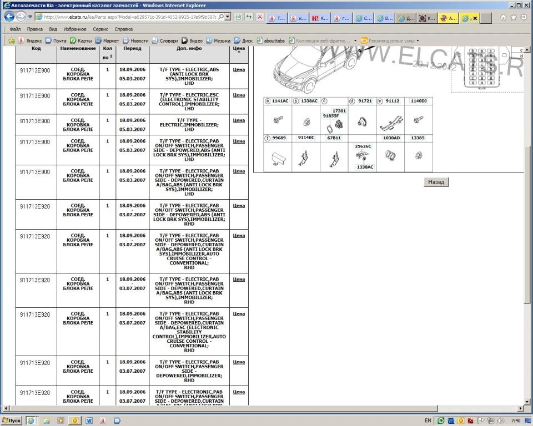Click the page vertical scrollbar down arrow
Viewport: 533px width, 426px height.
click(527, 401)
